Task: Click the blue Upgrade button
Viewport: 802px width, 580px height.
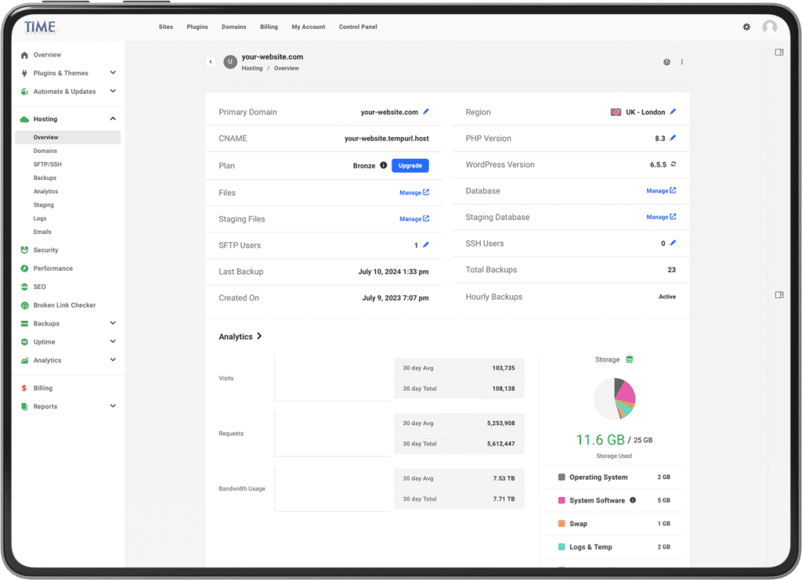Action: tap(410, 165)
